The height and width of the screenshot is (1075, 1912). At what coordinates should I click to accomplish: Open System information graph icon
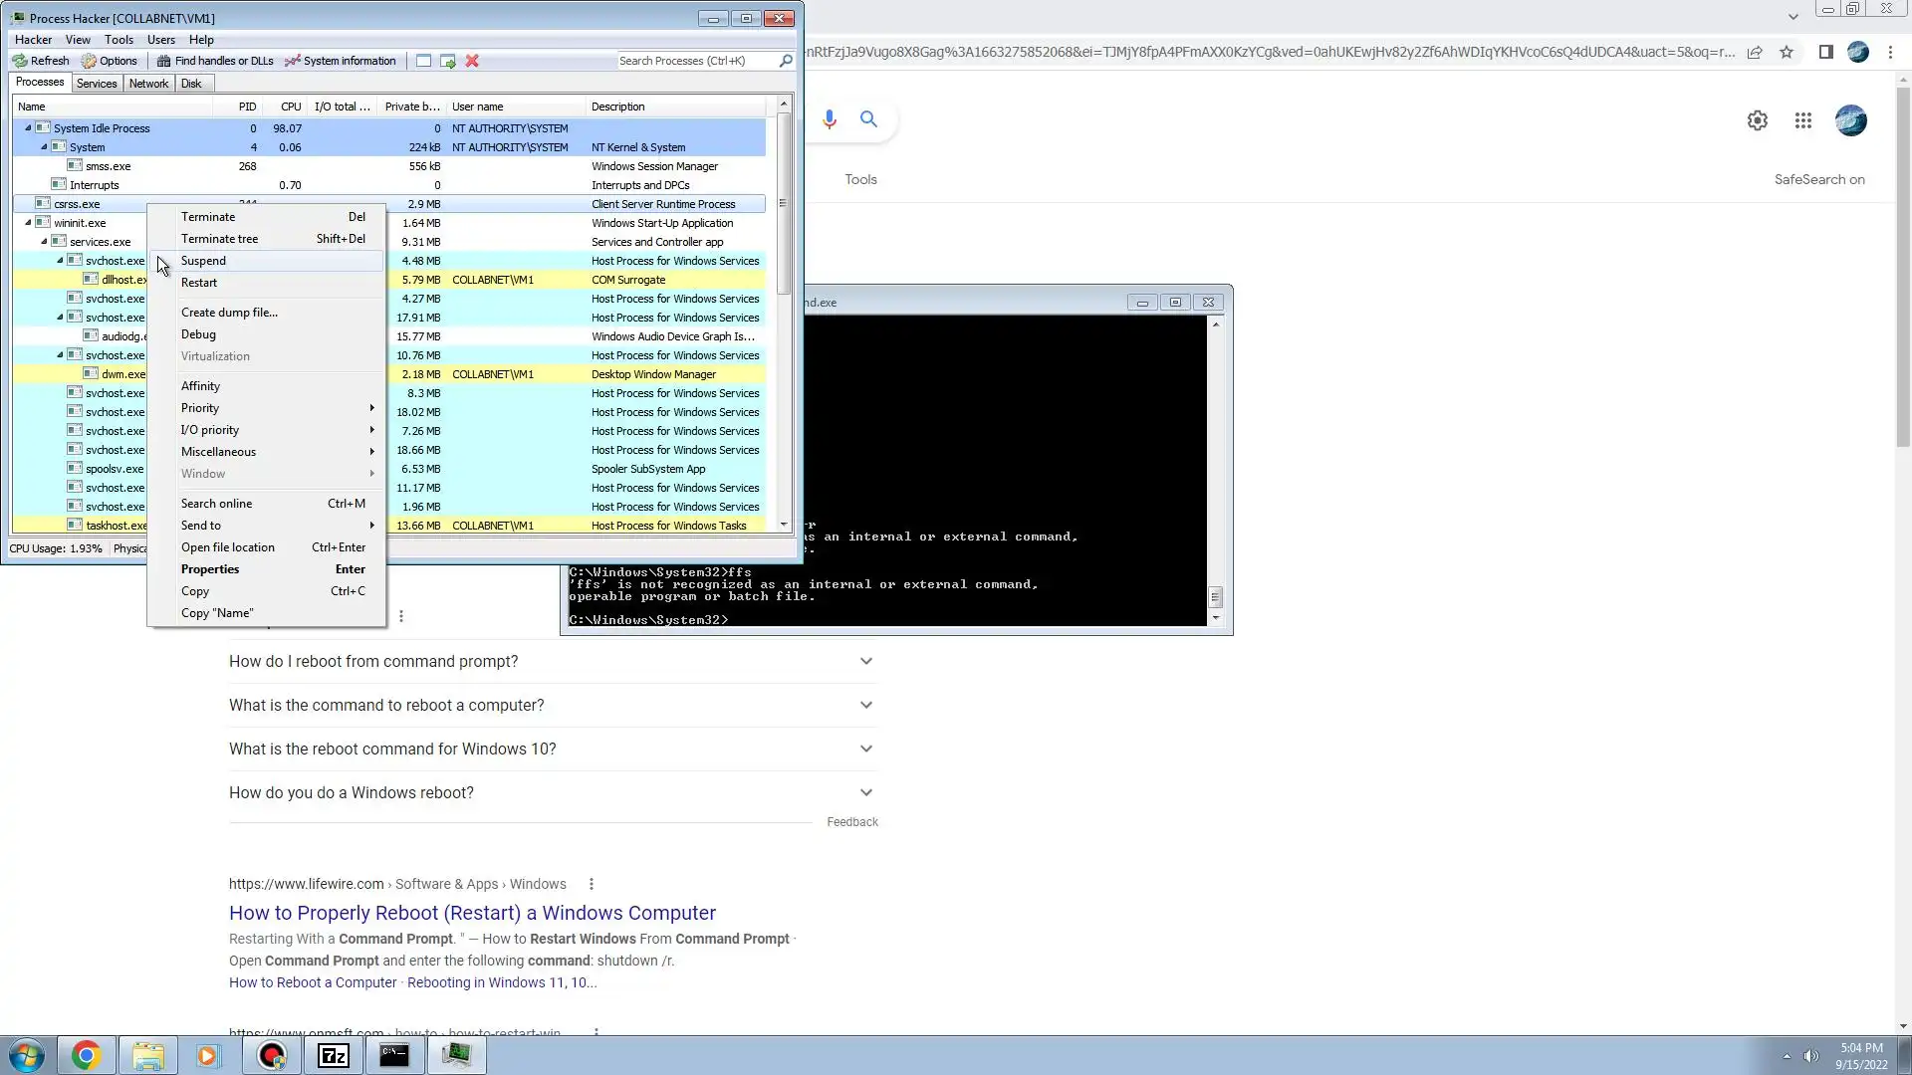pos(292,61)
